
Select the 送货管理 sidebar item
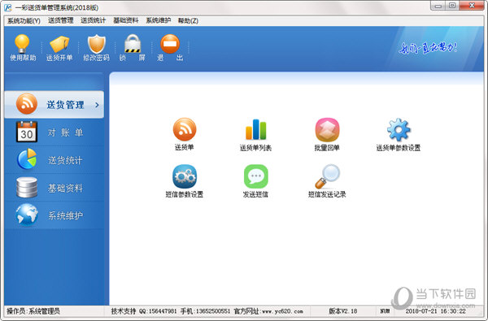pos(54,105)
